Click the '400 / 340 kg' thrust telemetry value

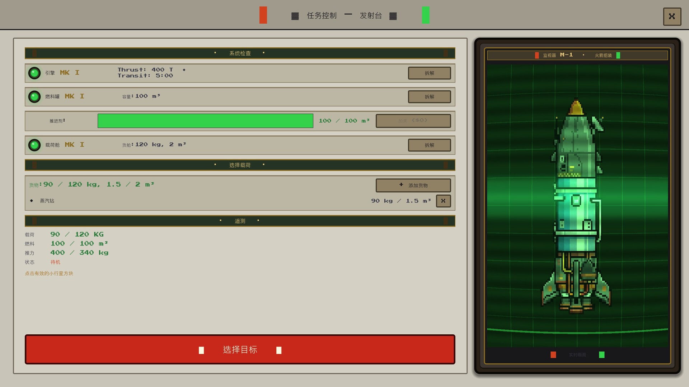[x=79, y=253]
